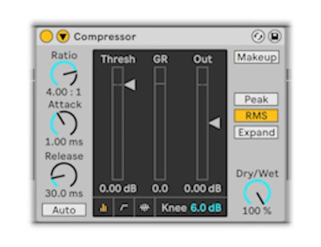Save preset with the disk icon
The width and height of the screenshot is (321, 247).
(275, 36)
